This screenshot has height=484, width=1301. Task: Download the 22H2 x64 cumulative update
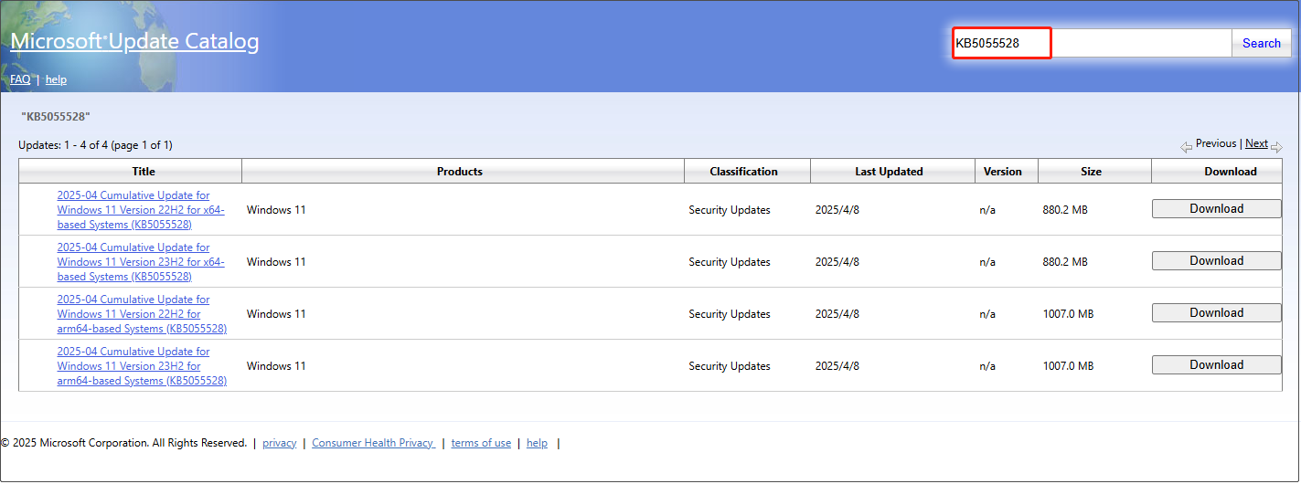pos(1216,209)
